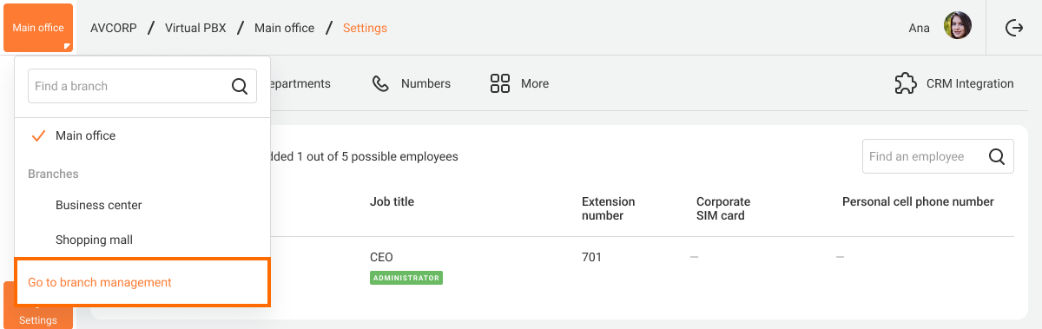The height and width of the screenshot is (329, 1042).
Task: Click magnifier icon in branch search
Action: tap(240, 86)
